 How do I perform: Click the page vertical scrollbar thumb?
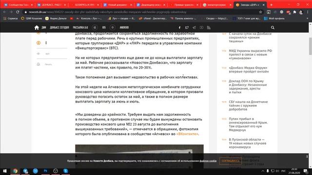tap(310, 46)
